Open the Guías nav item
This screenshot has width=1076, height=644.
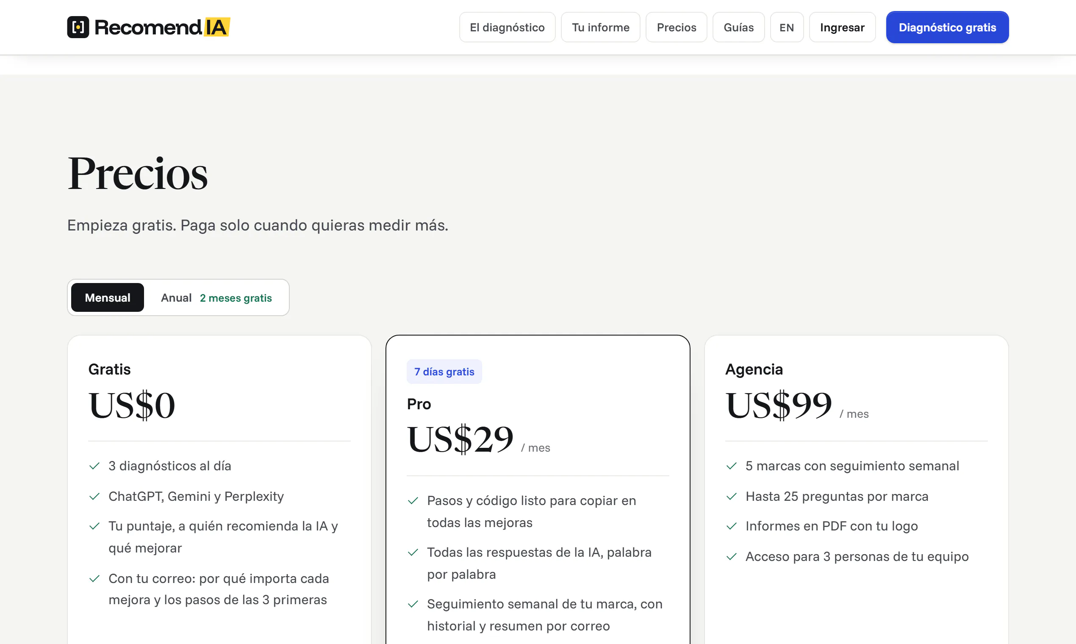point(738,28)
